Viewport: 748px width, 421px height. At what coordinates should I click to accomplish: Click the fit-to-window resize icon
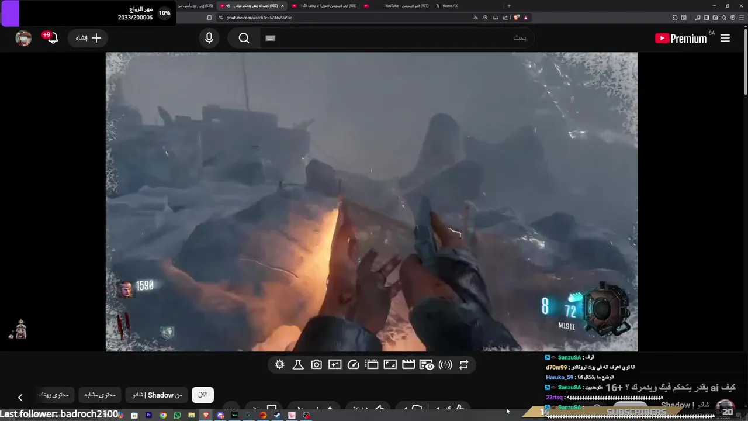(390, 365)
